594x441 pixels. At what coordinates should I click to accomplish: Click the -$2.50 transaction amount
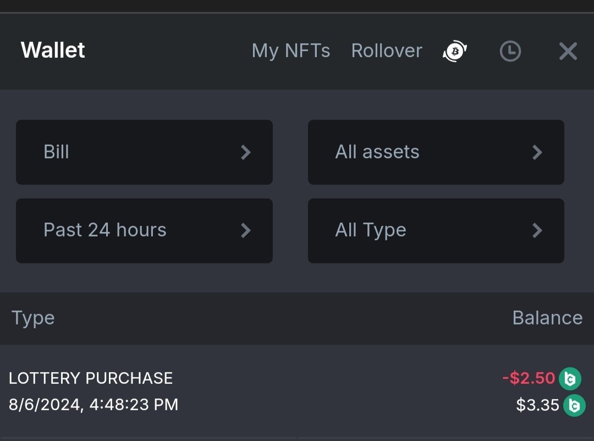point(529,378)
